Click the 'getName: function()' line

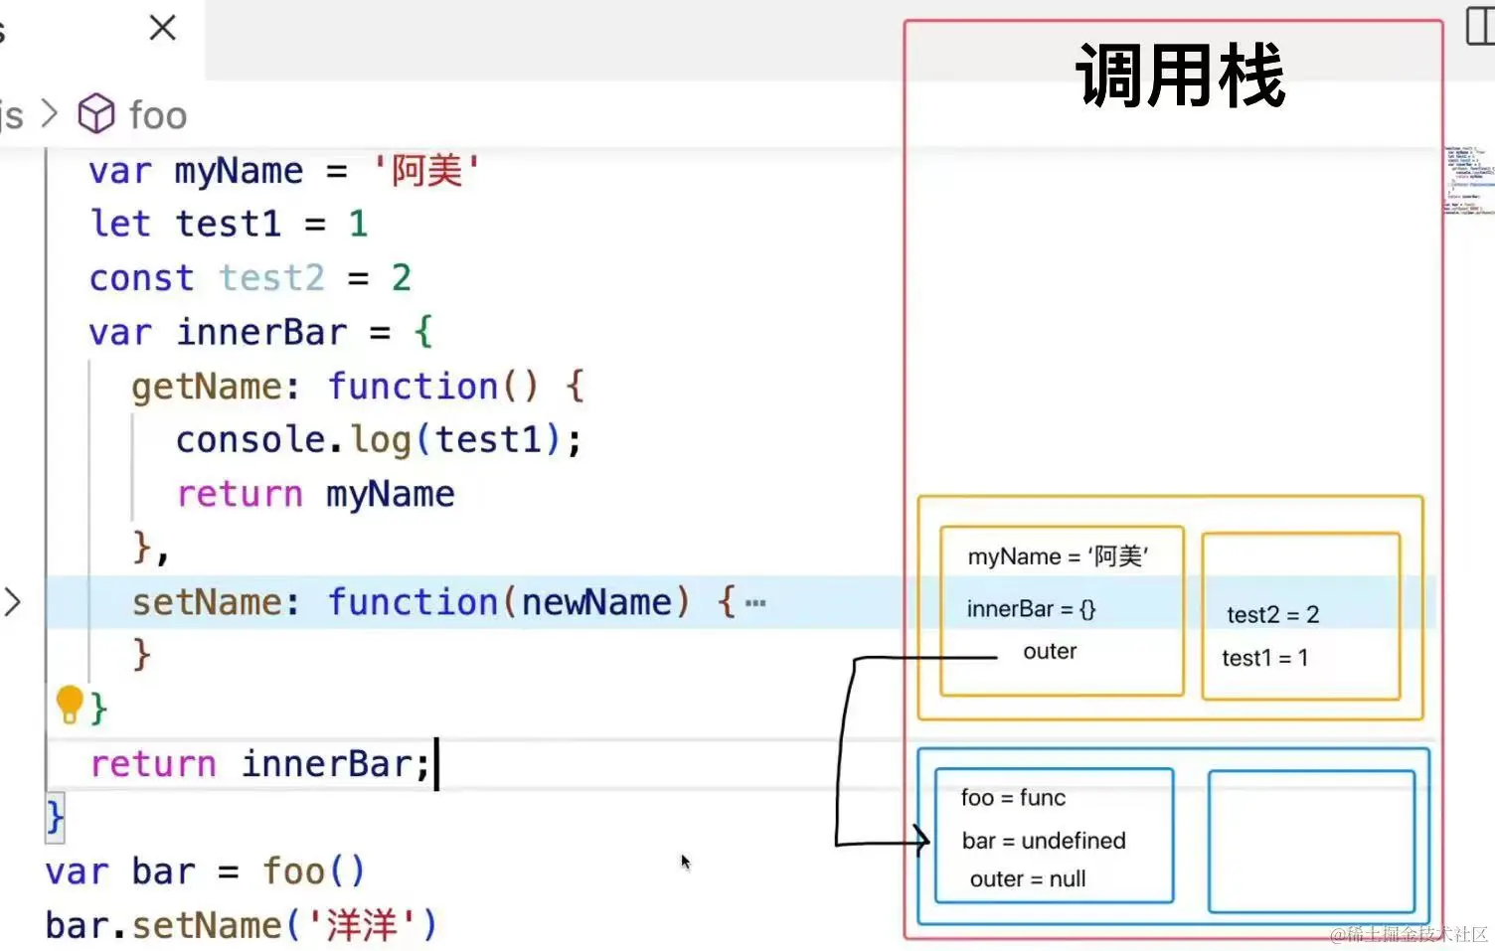pyautogui.click(x=358, y=386)
